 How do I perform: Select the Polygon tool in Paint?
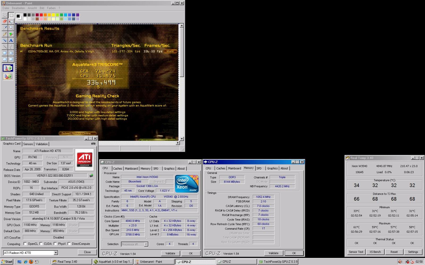point(11,53)
